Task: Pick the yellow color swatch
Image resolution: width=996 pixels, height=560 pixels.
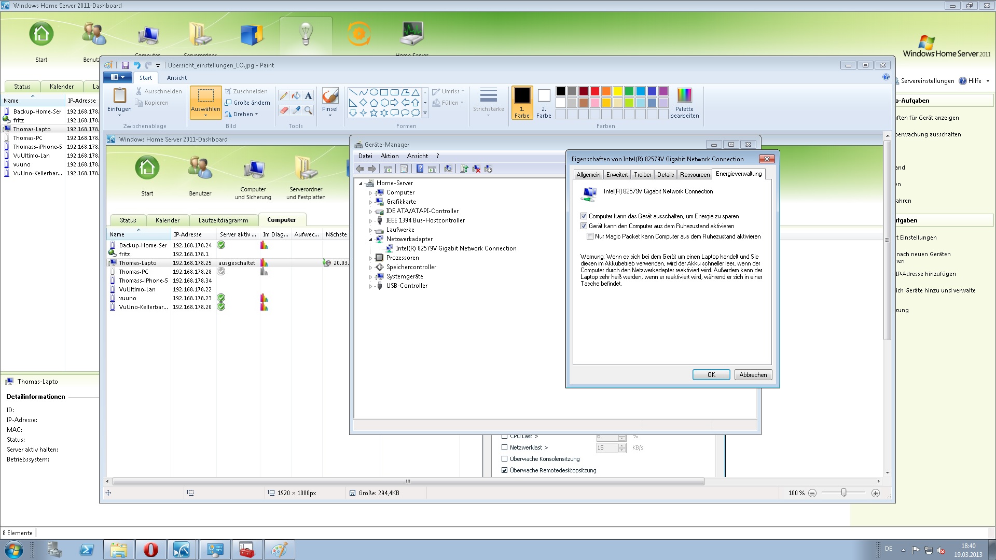Action: 618,91
